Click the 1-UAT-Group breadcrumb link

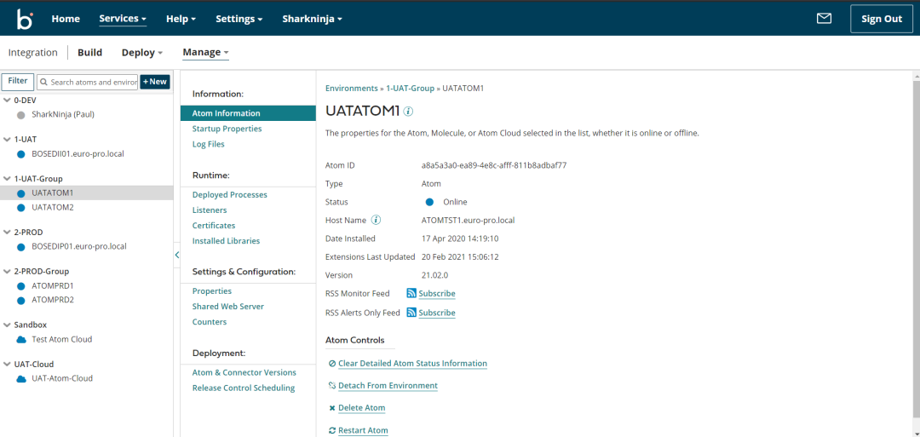tap(410, 89)
